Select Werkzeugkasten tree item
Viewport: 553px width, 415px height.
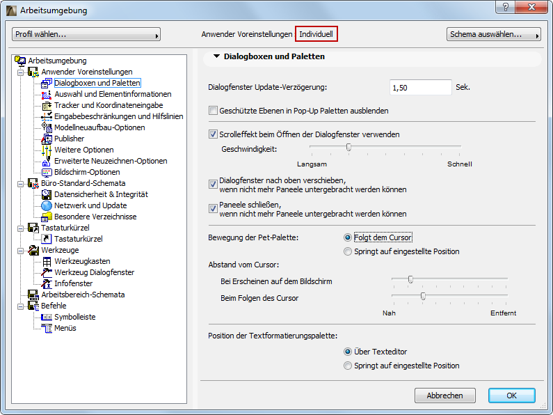click(x=82, y=262)
